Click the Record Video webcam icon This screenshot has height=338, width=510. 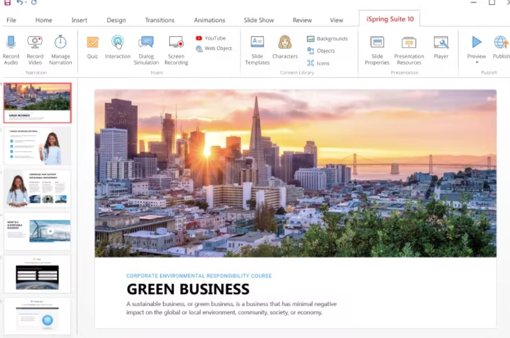(35, 42)
